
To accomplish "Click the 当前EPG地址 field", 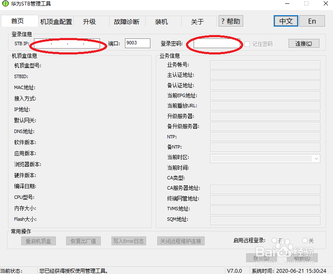I will 265,96.
